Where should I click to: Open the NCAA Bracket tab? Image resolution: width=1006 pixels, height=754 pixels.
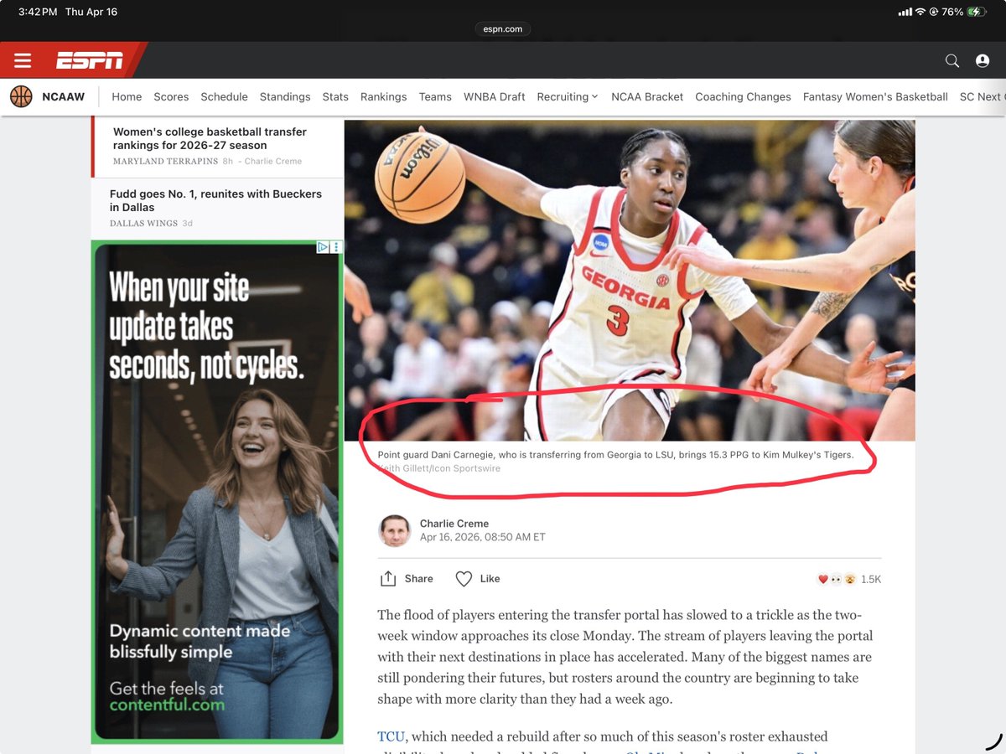(x=647, y=96)
